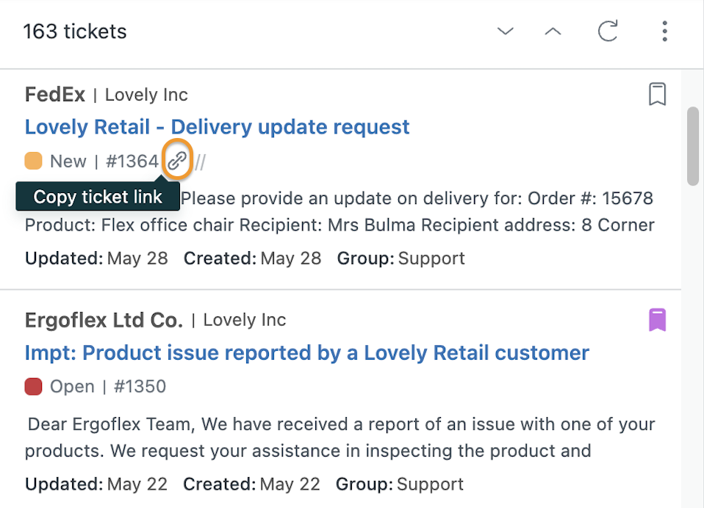Remove purple bookmark from Ergoflex ticket
The image size is (704, 508).
click(x=657, y=319)
